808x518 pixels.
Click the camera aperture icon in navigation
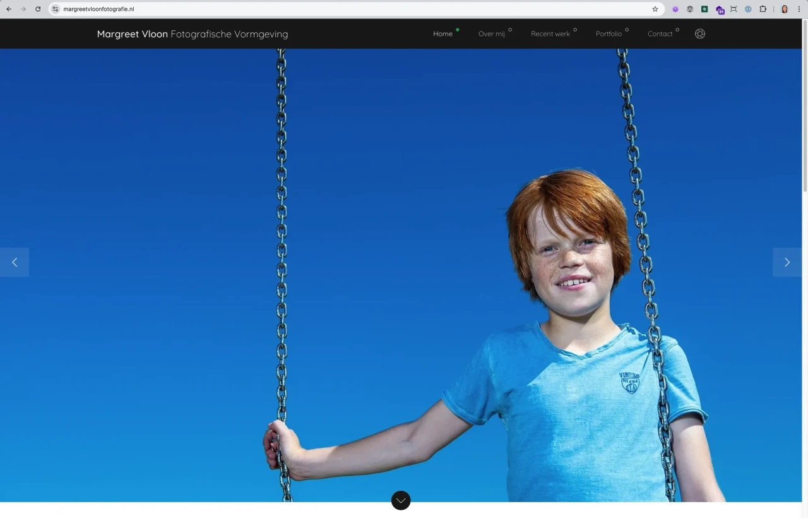[699, 34]
